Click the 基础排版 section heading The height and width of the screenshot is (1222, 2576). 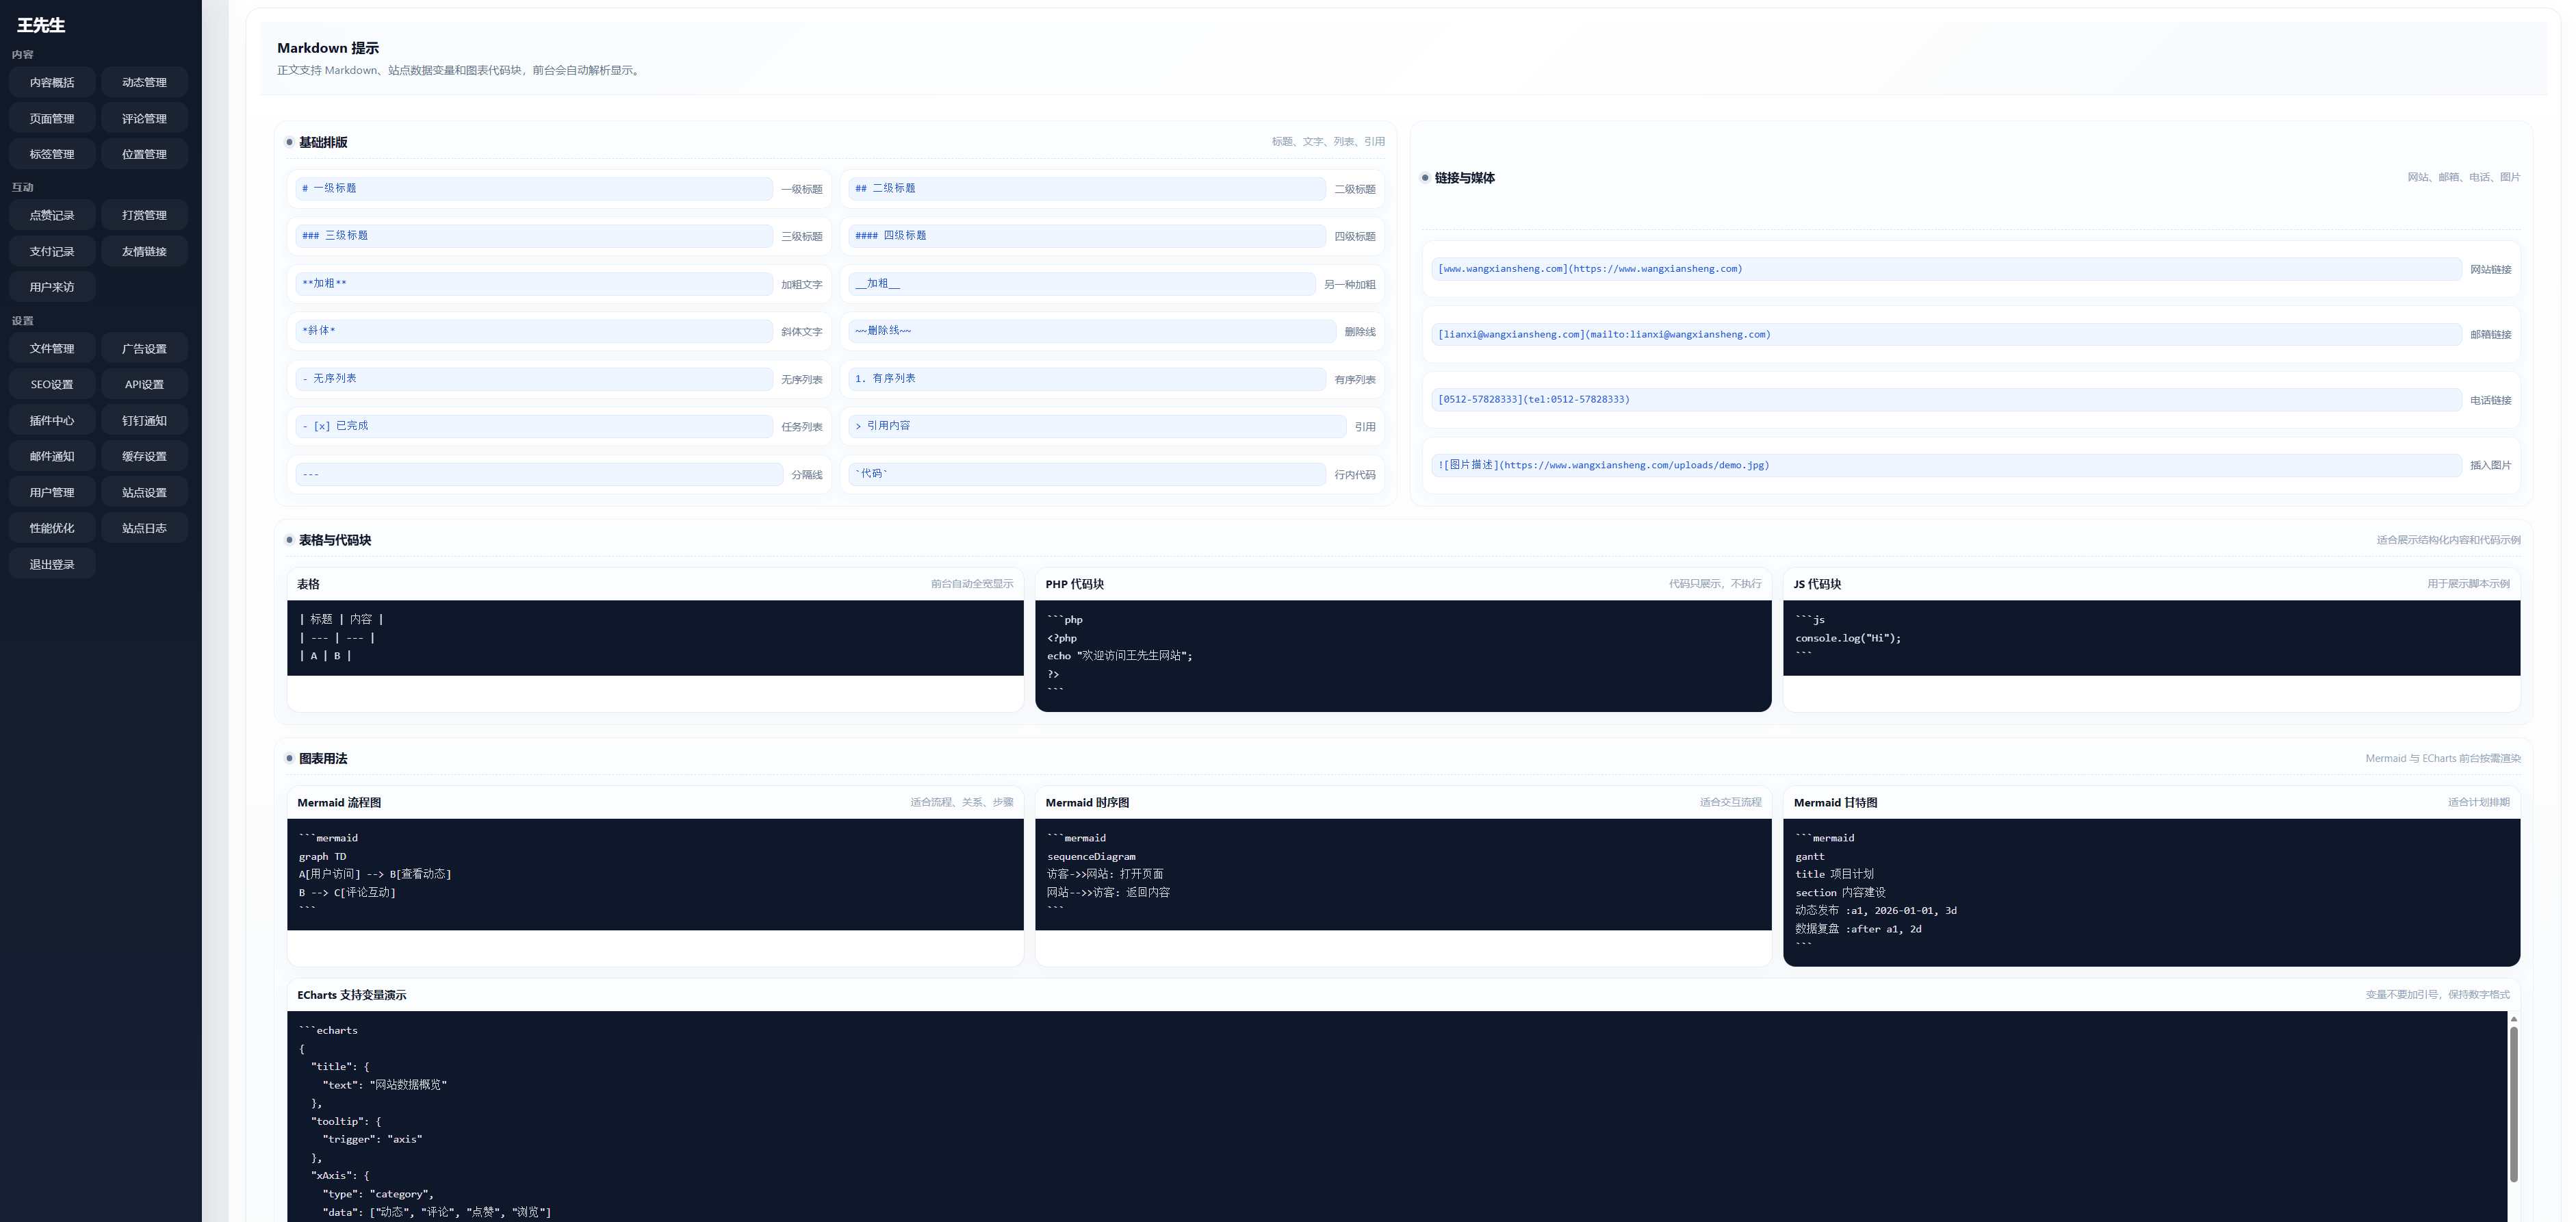(323, 142)
